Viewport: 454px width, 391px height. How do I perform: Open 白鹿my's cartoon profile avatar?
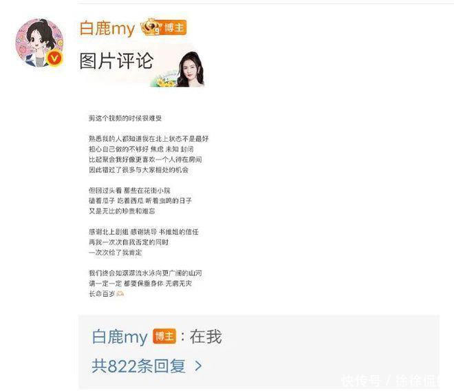[39, 43]
